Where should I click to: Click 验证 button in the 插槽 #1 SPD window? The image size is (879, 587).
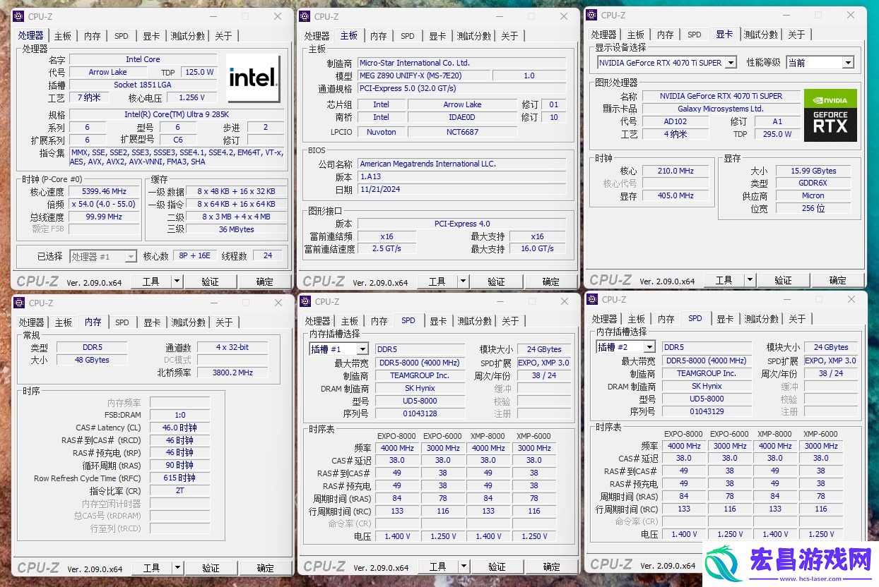[497, 567]
